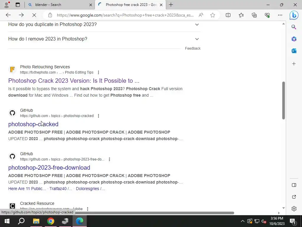Click the fixthephoto.com breadcrumb URL

click(57, 72)
